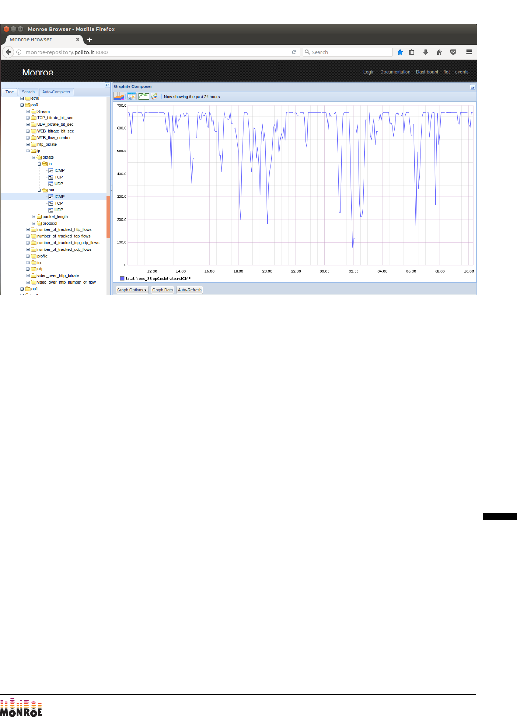Collapse the bitrate folder node
The image size is (517, 717).
[x=34, y=157]
